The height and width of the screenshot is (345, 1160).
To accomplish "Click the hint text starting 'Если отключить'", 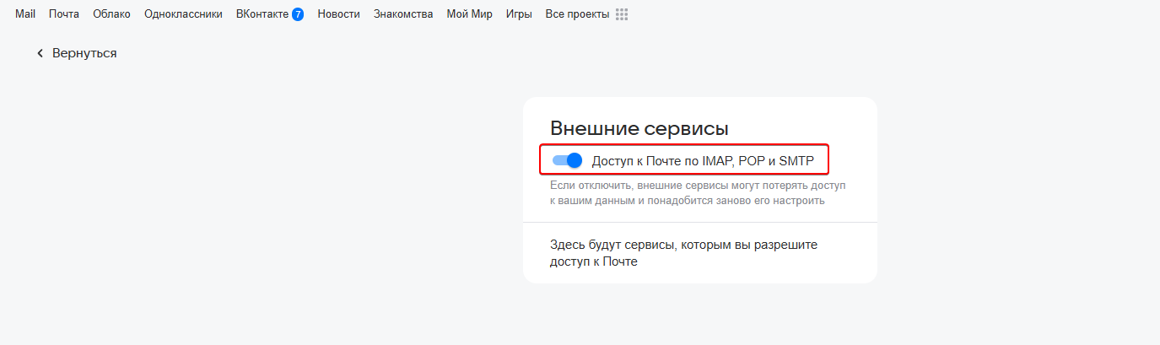I will [697, 192].
